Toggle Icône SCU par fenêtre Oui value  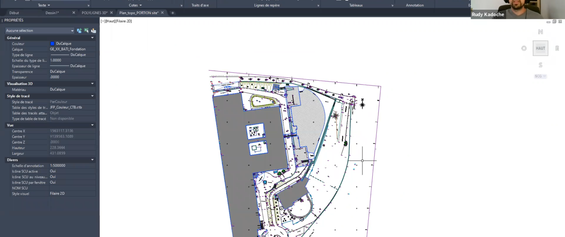(x=72, y=182)
